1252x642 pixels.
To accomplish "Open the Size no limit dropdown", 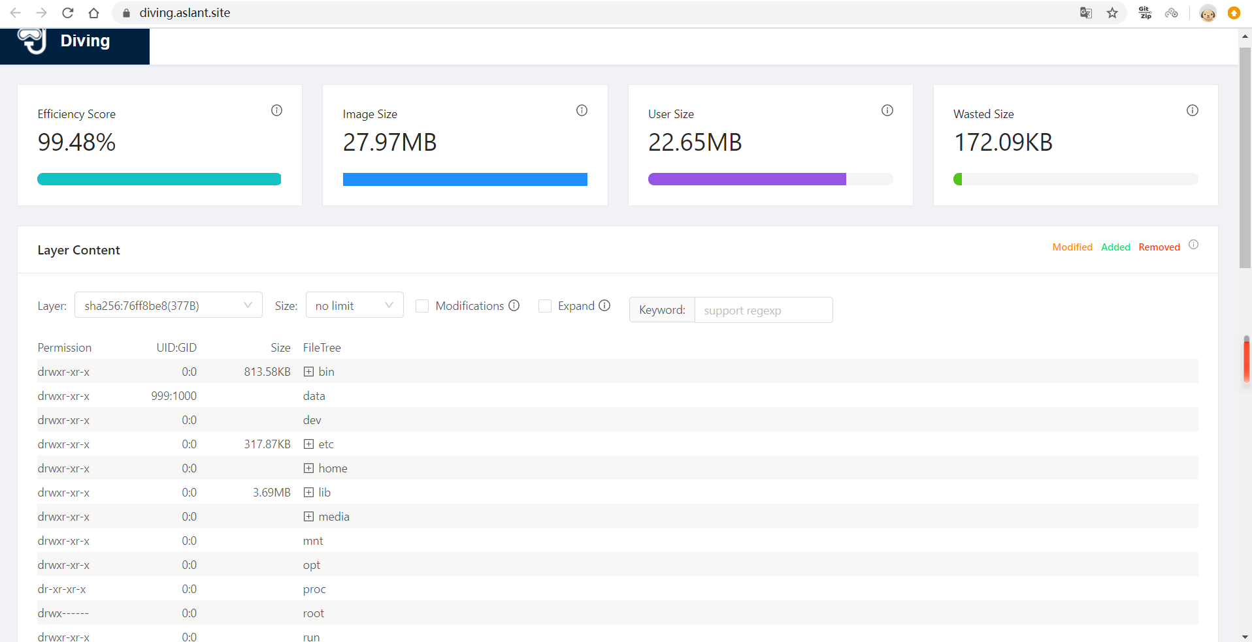I will (354, 305).
